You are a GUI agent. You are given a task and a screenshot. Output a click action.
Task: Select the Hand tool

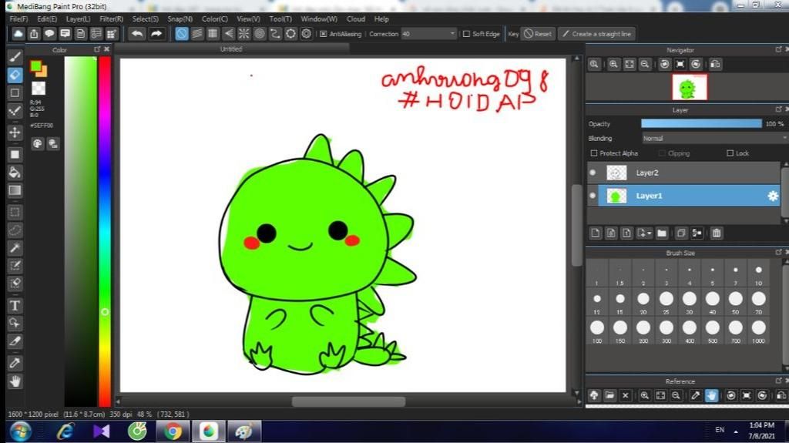click(x=15, y=381)
